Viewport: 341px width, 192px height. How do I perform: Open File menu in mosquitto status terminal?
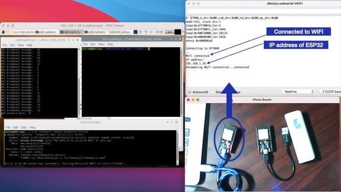click(x=8, y=127)
